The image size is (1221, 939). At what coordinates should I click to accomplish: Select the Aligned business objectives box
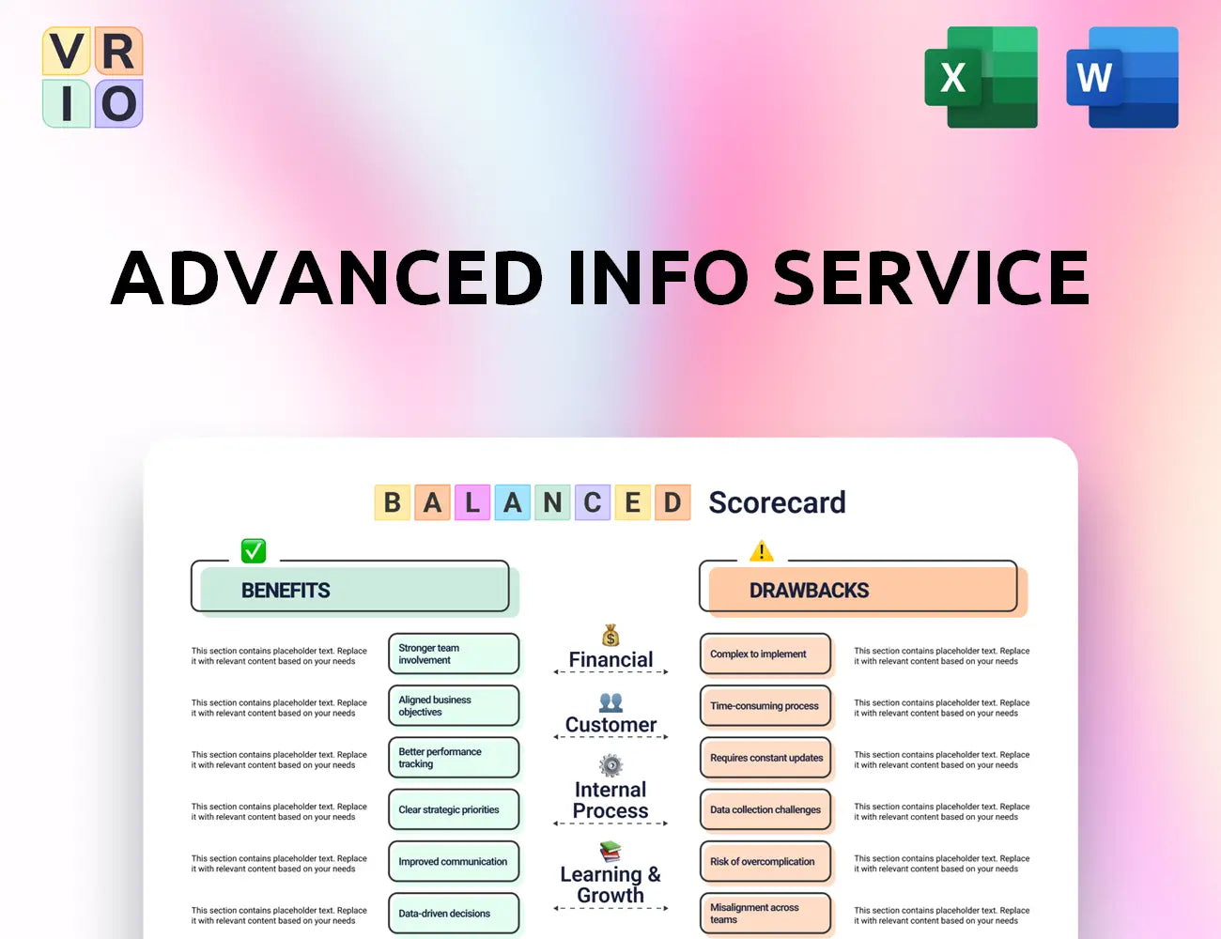tap(455, 706)
